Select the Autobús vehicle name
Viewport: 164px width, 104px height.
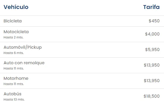[12, 94]
